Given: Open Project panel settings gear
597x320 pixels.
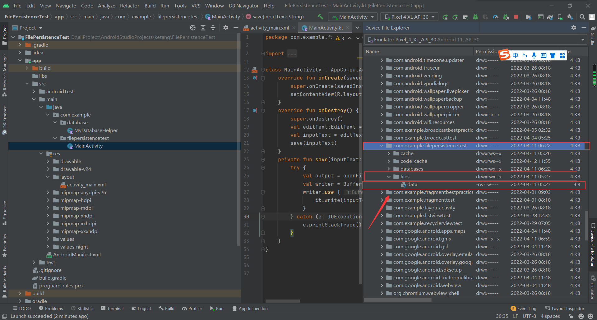Looking at the screenshot, I should (x=226, y=28).
